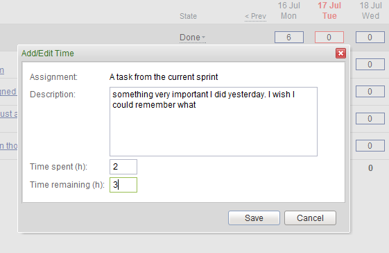Open the partially hidden link ending in 'ust a'
The image size is (389, 253).
tap(9, 114)
